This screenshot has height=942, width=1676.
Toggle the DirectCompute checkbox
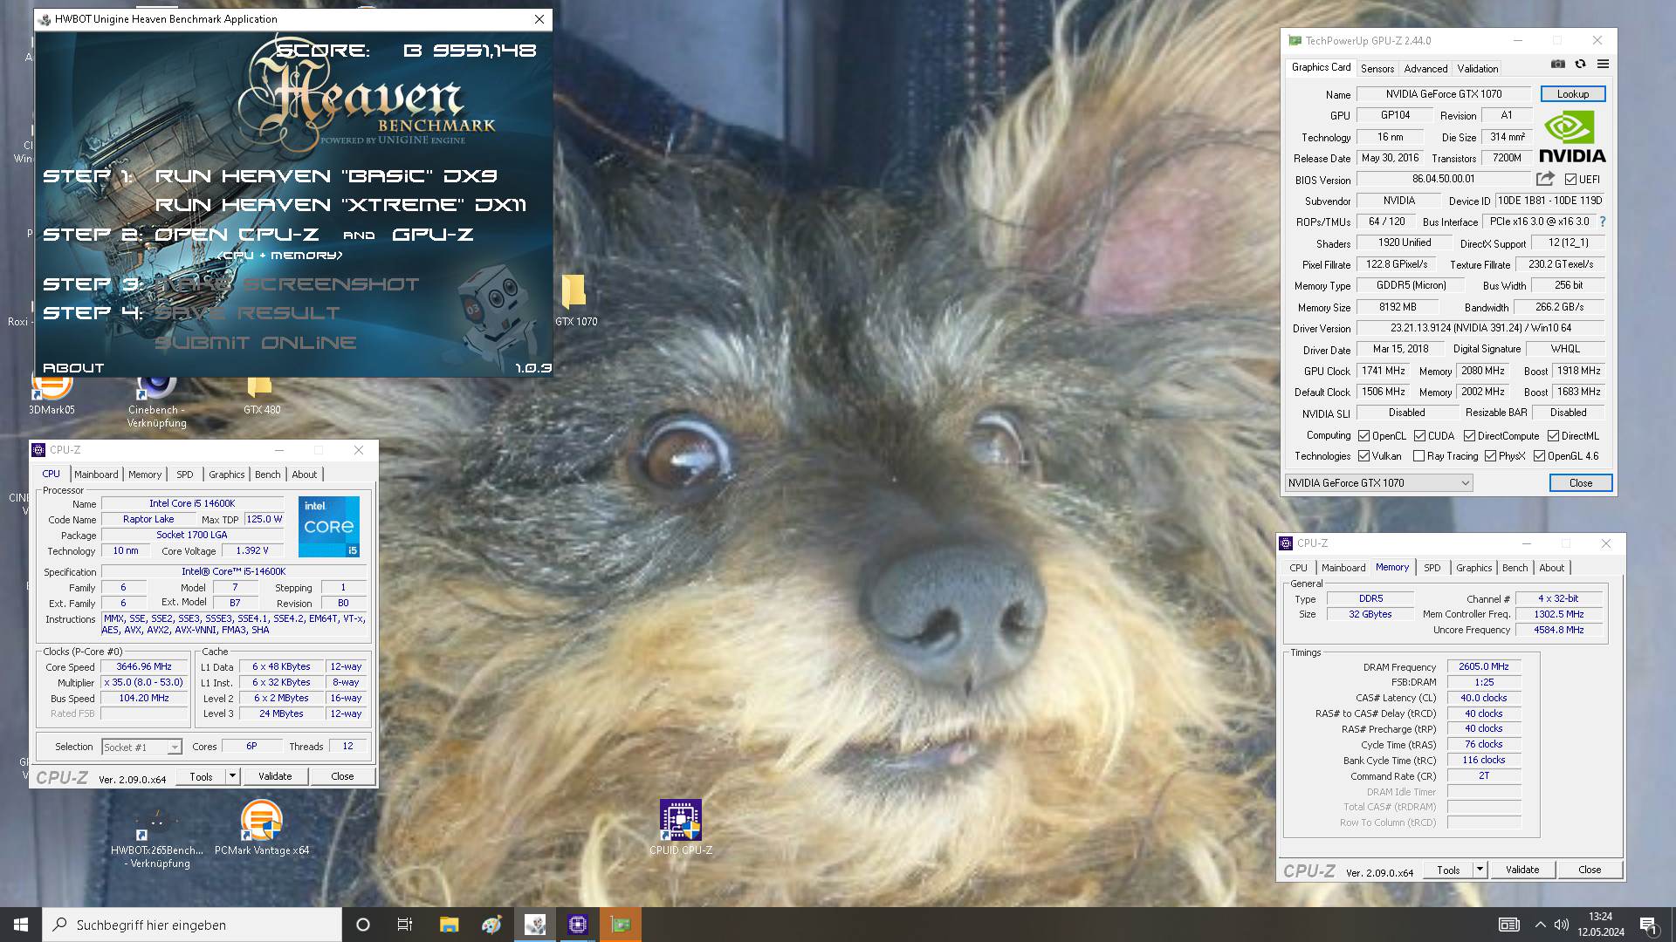(1469, 436)
